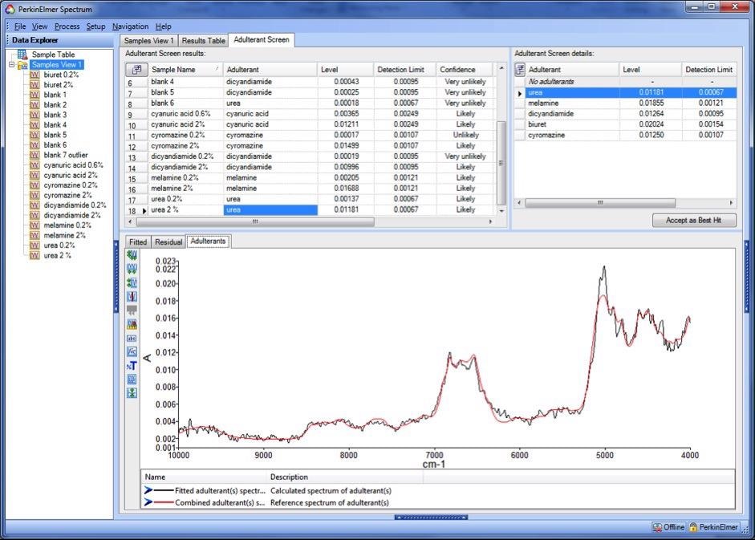The image size is (755, 540).
Task: Select the 'cyromazine 2%' results row
Action: (311, 145)
